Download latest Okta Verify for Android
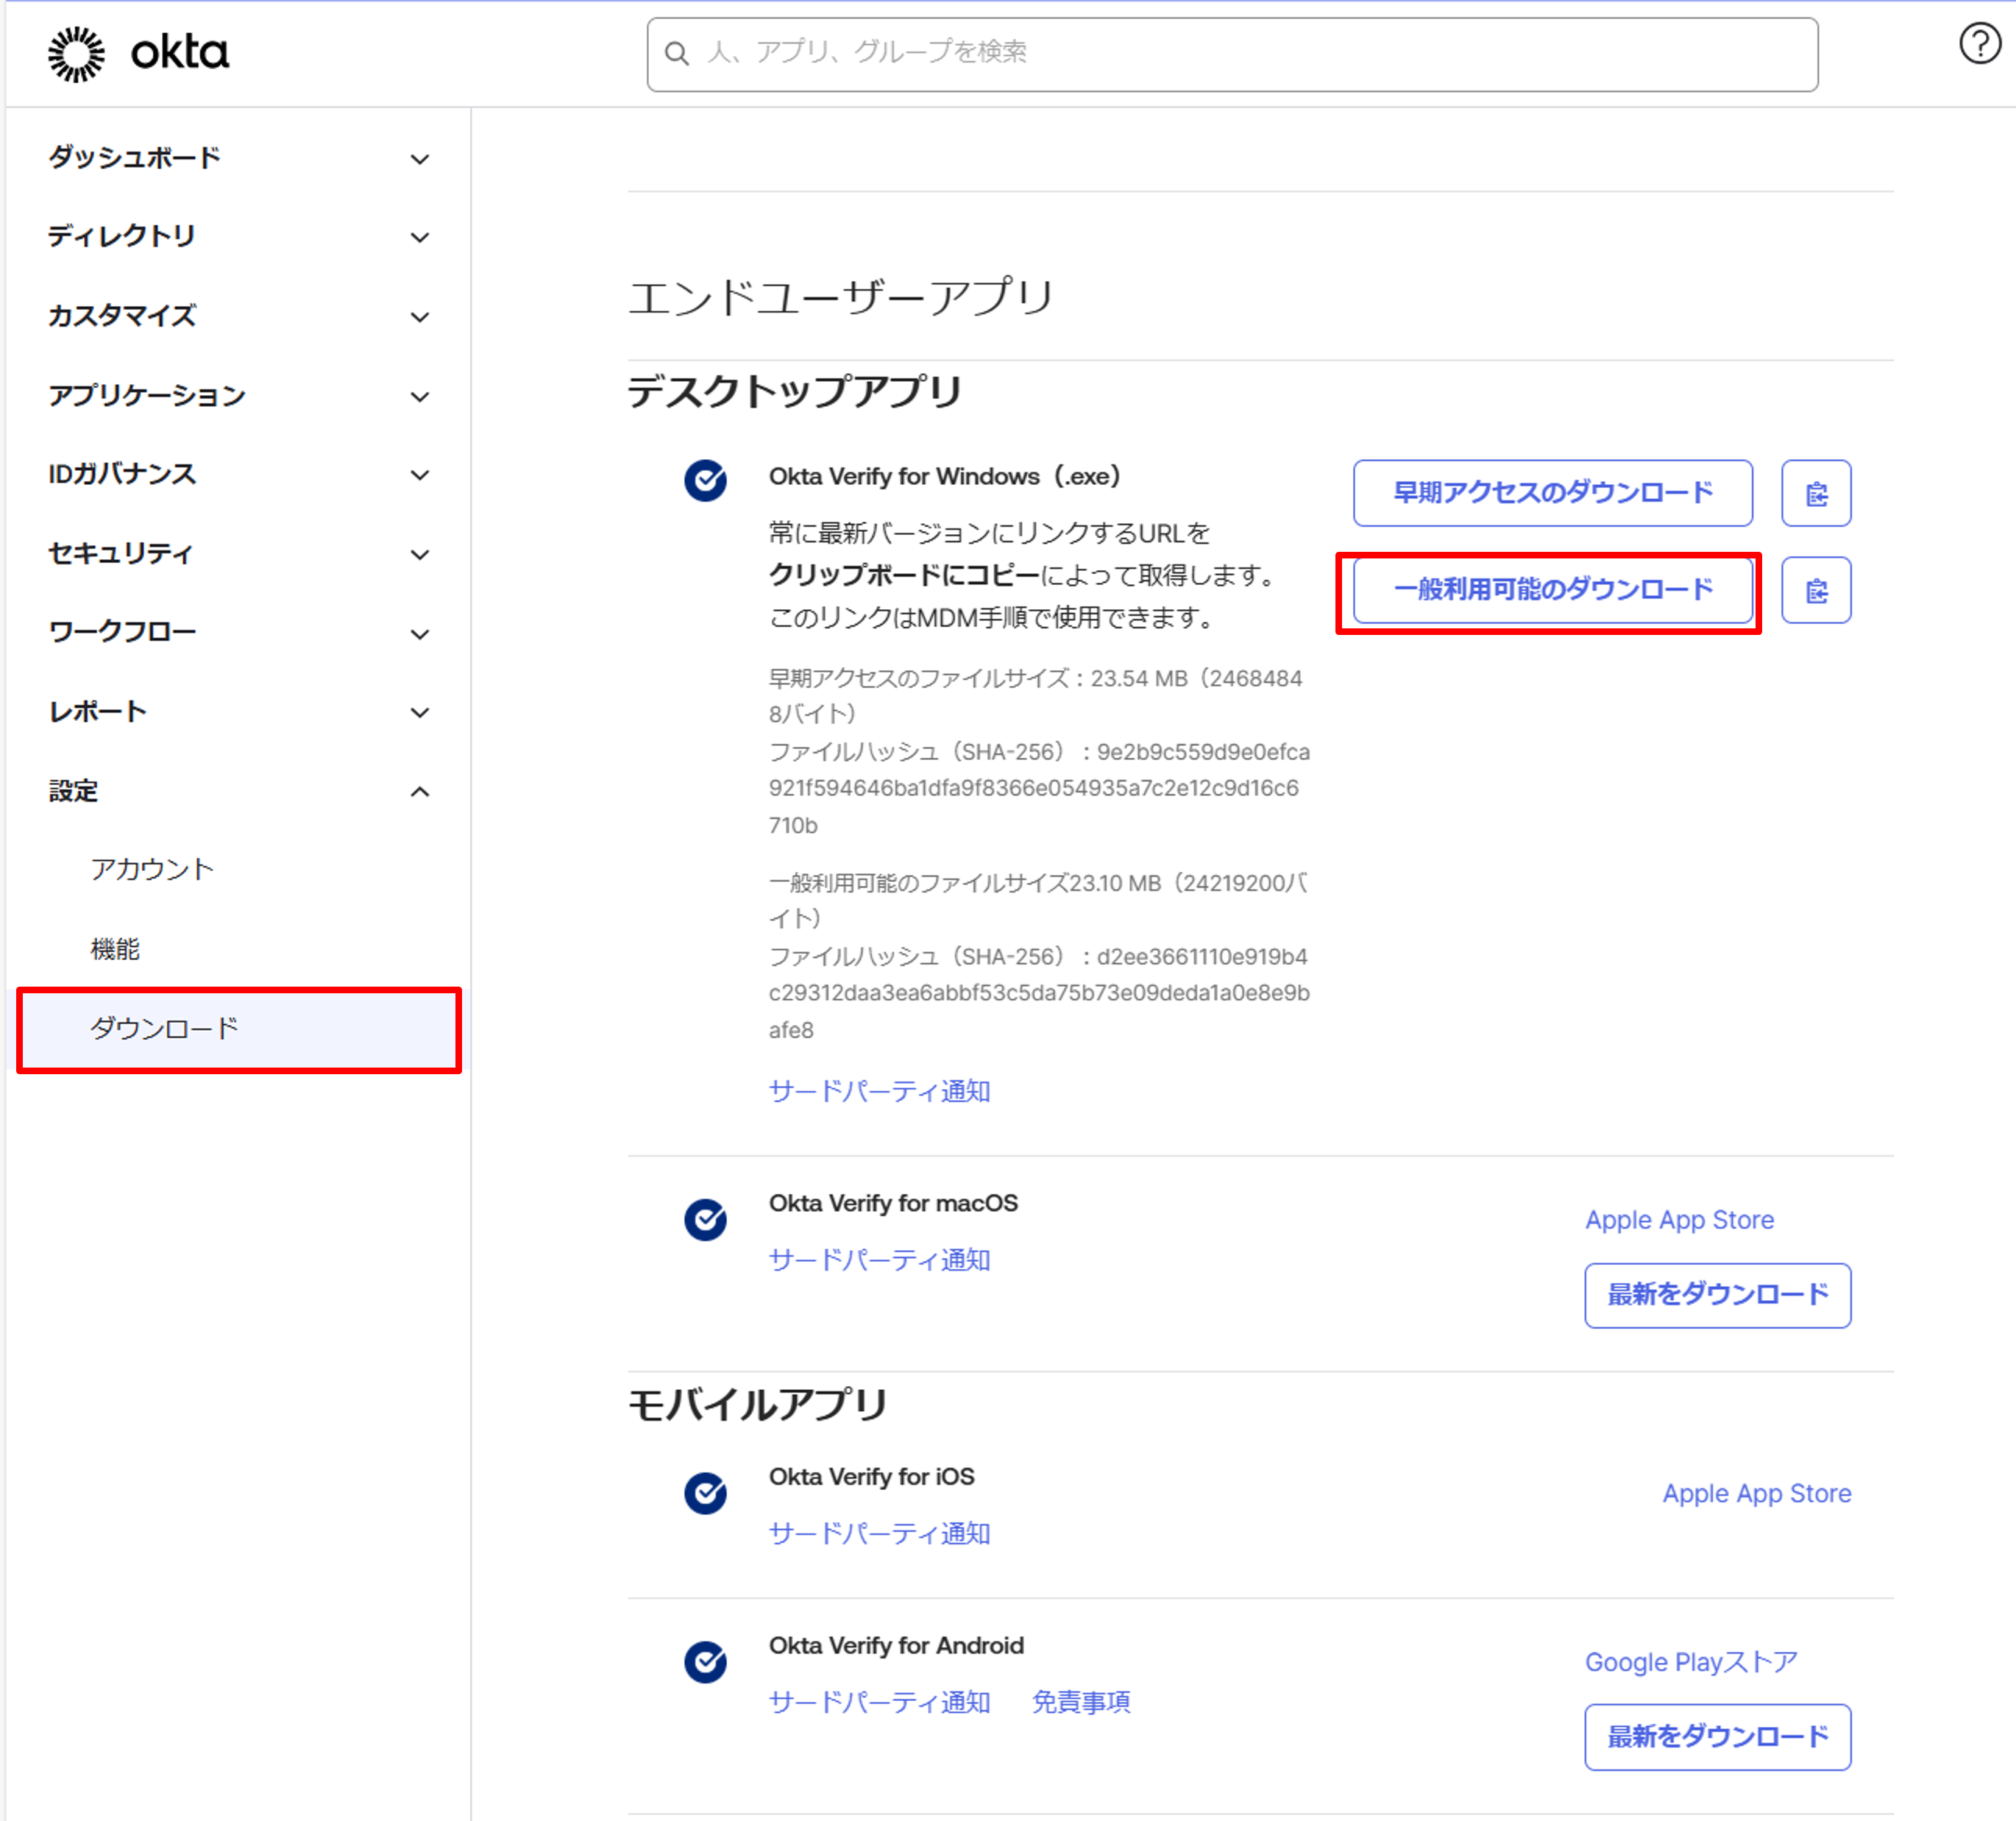 (x=1717, y=1737)
